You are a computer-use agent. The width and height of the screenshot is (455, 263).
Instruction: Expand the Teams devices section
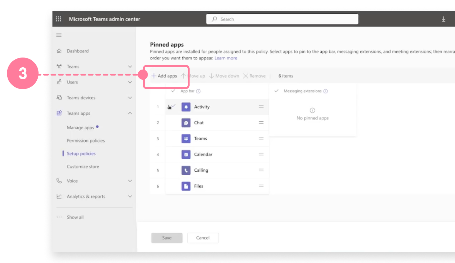130,98
